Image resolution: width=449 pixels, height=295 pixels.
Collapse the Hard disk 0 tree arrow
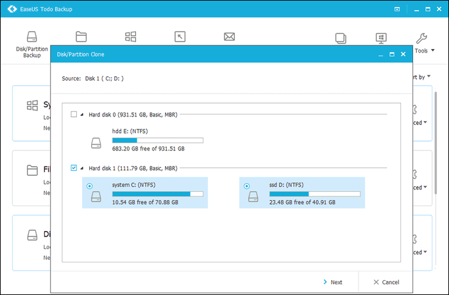(82, 115)
